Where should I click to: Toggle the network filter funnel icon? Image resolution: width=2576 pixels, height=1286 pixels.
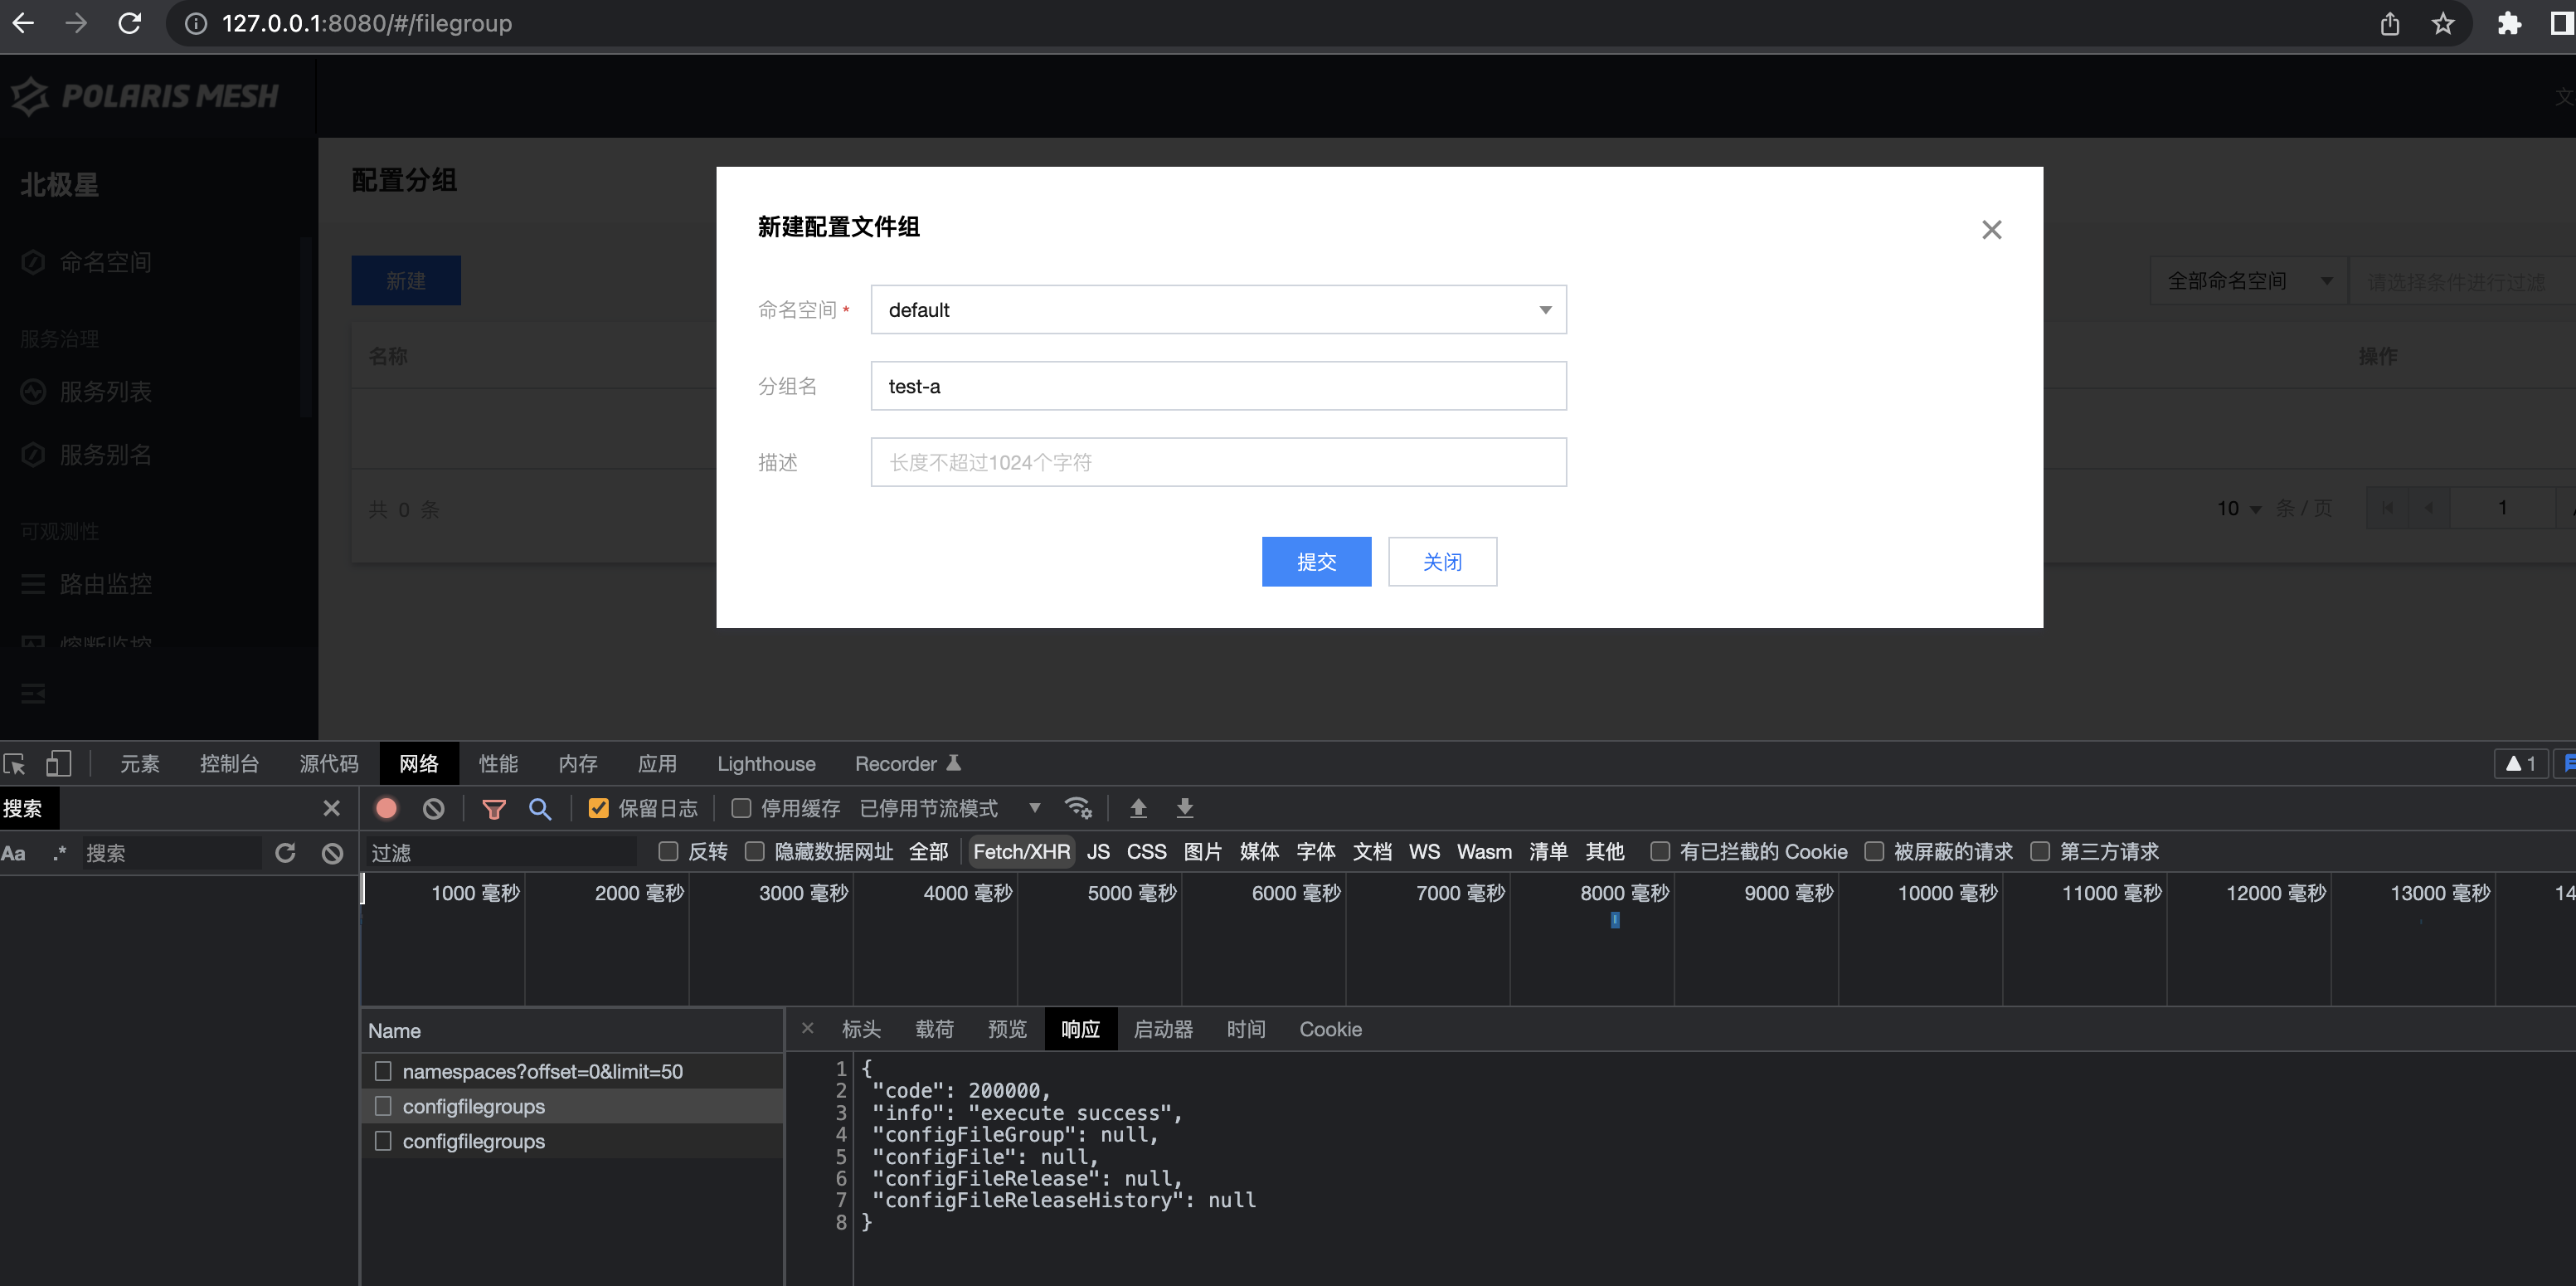(x=494, y=809)
